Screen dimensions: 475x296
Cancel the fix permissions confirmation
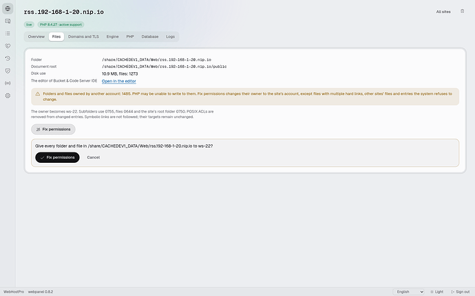tap(94, 157)
